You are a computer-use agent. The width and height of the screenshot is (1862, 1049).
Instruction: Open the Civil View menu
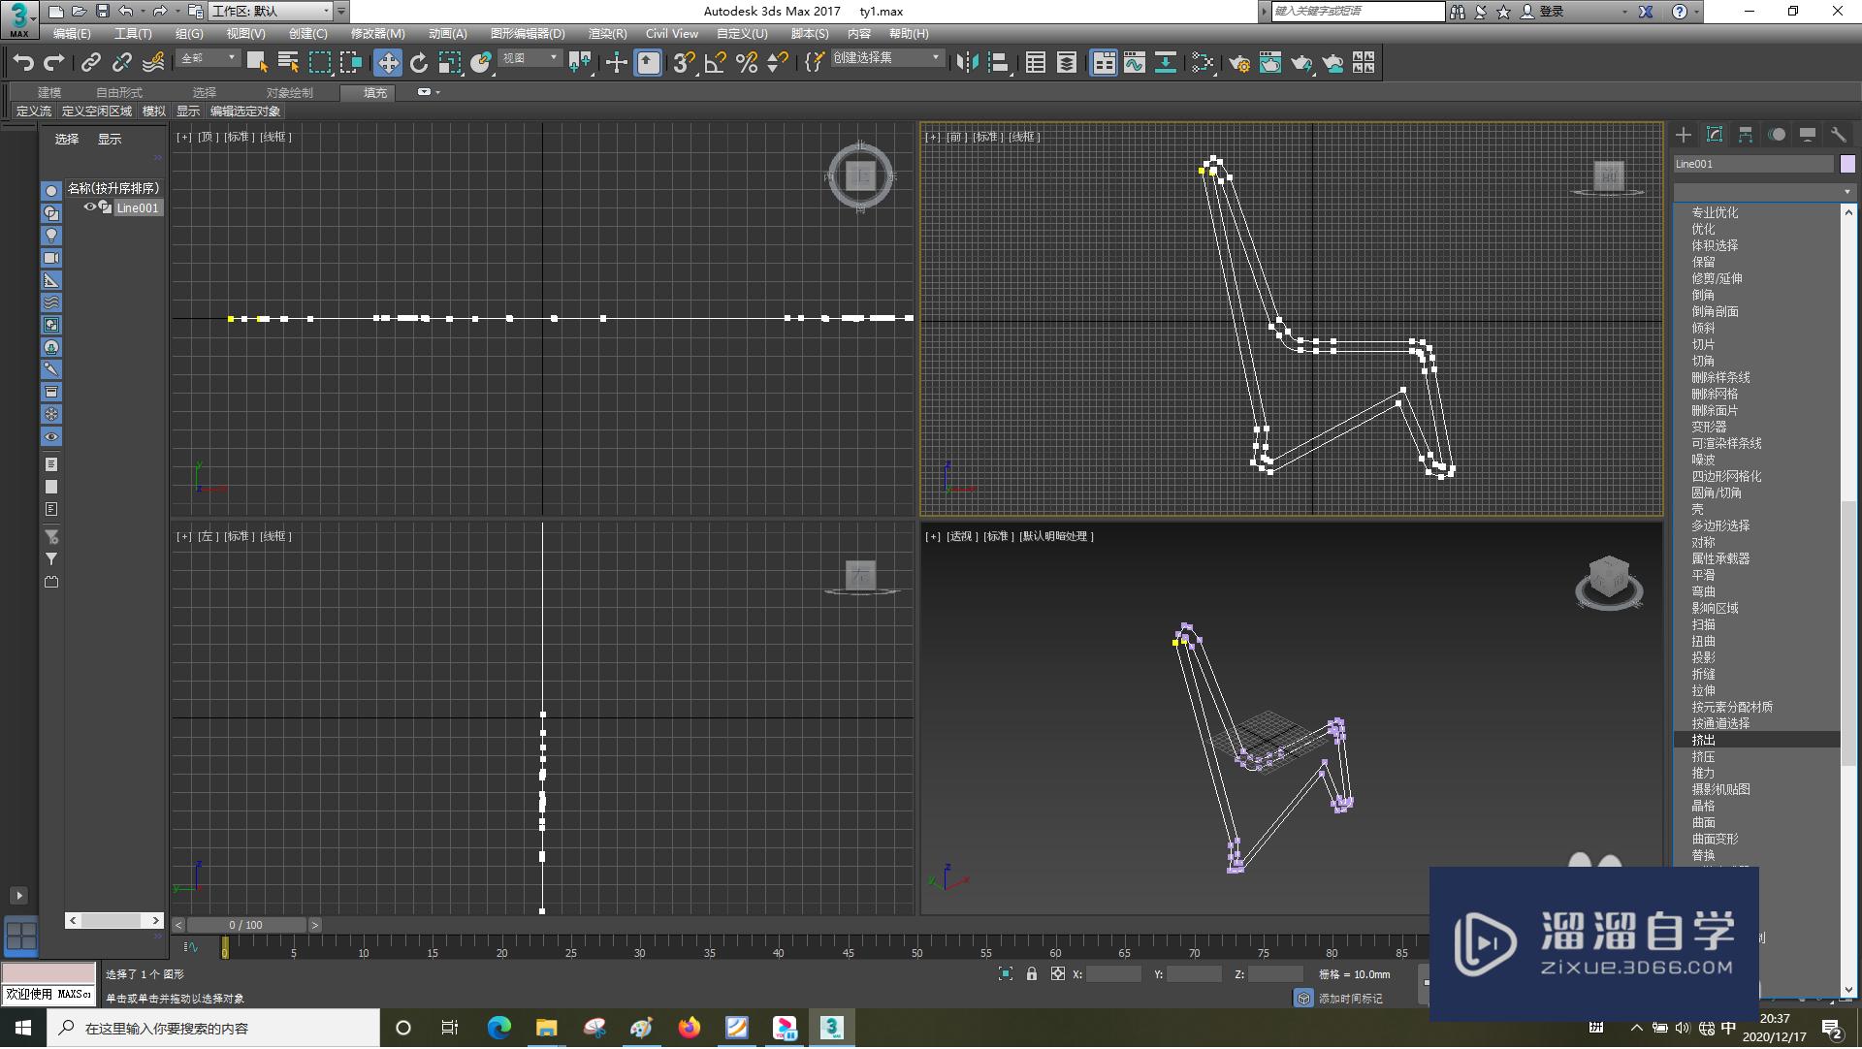tap(672, 34)
